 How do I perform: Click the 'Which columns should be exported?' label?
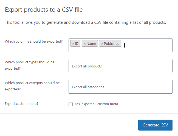pyautogui.click(x=34, y=42)
